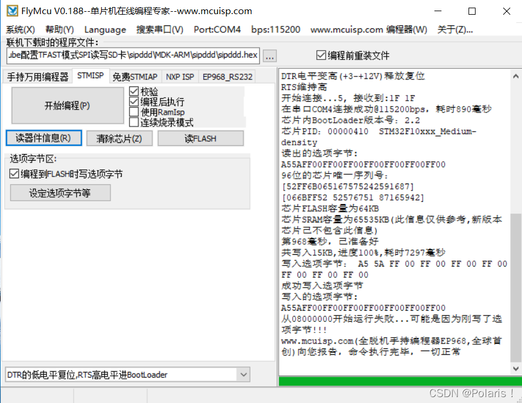The image size is (522, 403).
Task: Click log line 开始连接...5, 接收到:1F 1F
Action: [348, 98]
